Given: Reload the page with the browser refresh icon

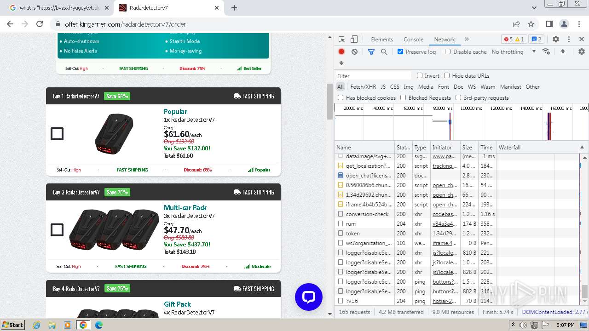Looking at the screenshot, I should point(40,24).
